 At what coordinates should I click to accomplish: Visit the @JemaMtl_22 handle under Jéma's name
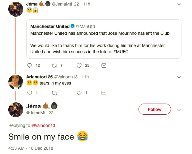(40, 113)
